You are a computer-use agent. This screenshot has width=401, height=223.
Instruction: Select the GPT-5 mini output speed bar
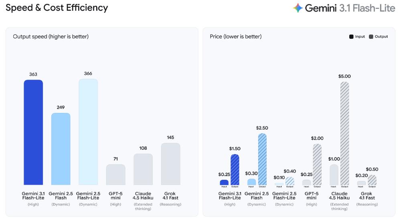[115, 175]
